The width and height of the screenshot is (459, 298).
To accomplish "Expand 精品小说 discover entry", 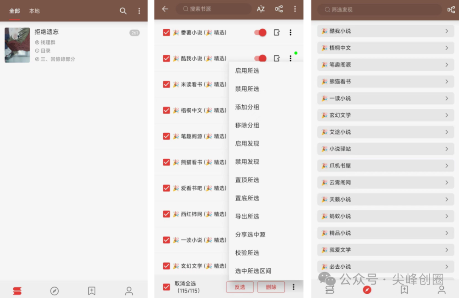I will click(385, 233).
